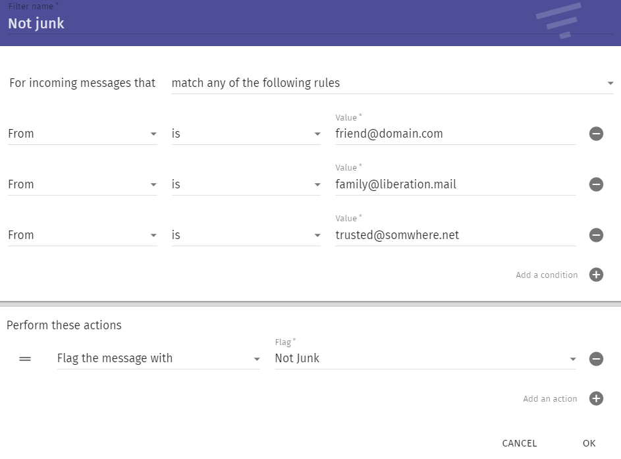This screenshot has height=459, width=621.
Task: Expand the Flag the message with dropdown
Action: pos(159,358)
